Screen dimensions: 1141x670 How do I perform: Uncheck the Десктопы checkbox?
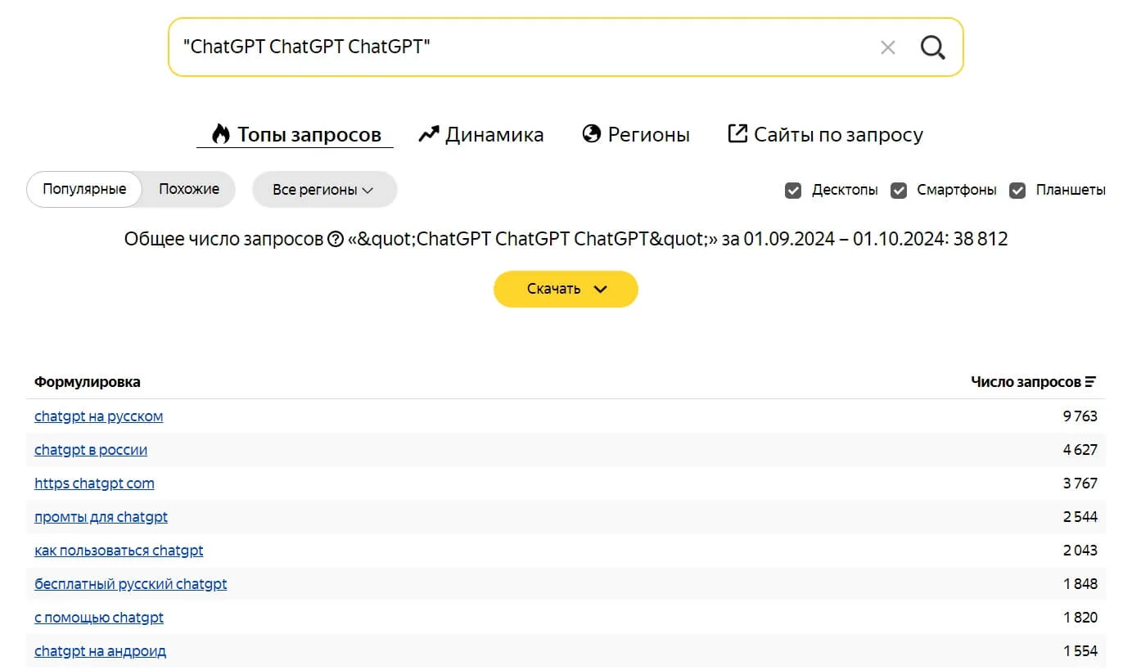792,190
